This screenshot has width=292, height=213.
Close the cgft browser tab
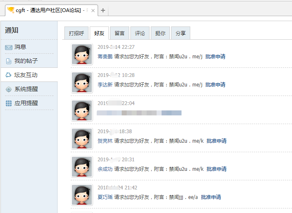(x=93, y=11)
